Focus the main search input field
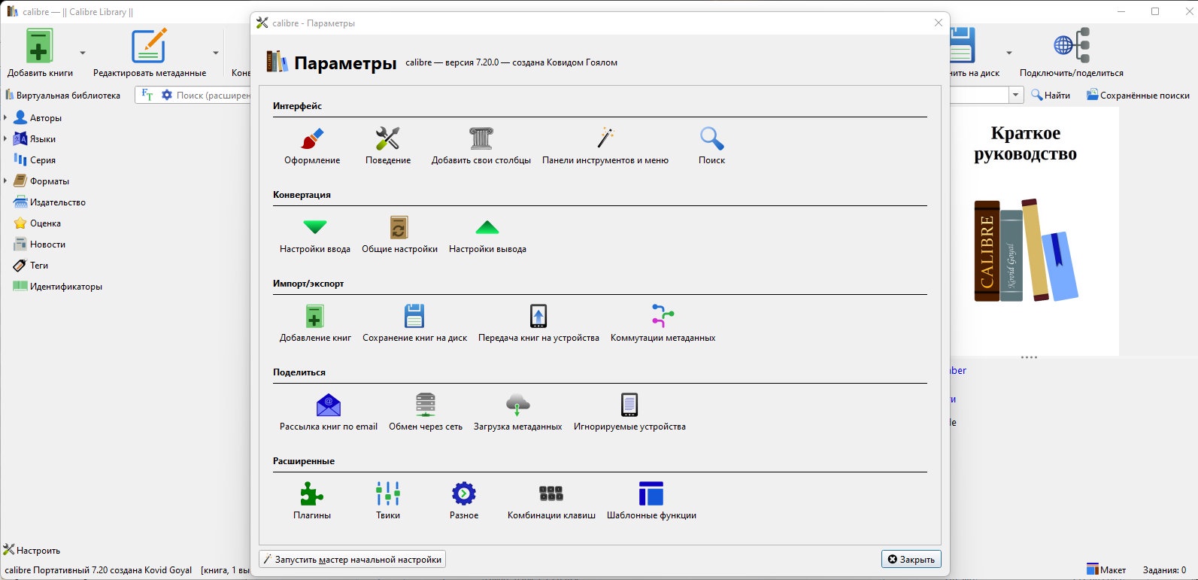The height and width of the screenshot is (580, 1198). coord(213,96)
